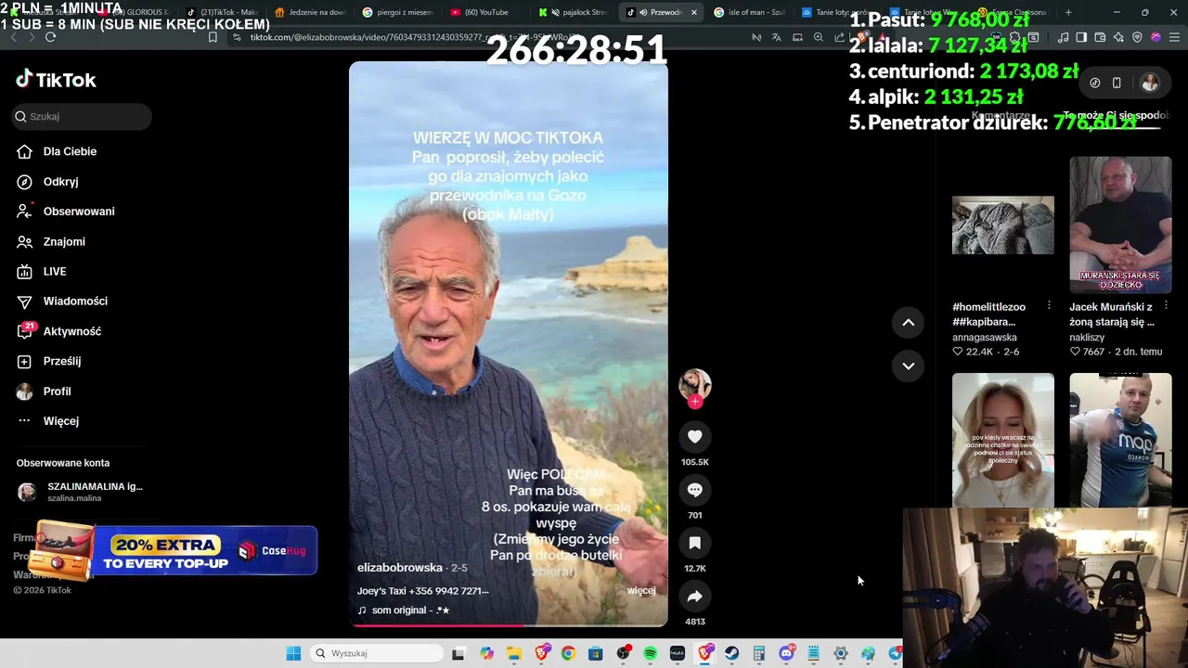Open the Windows Start menu
1188x668 pixels.
point(293,653)
